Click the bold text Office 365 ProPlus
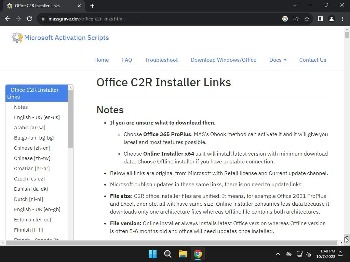This screenshot has width=350, height=262. [167, 134]
